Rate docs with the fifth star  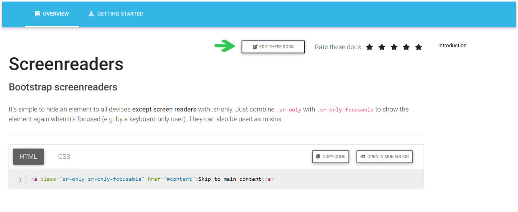pos(419,47)
